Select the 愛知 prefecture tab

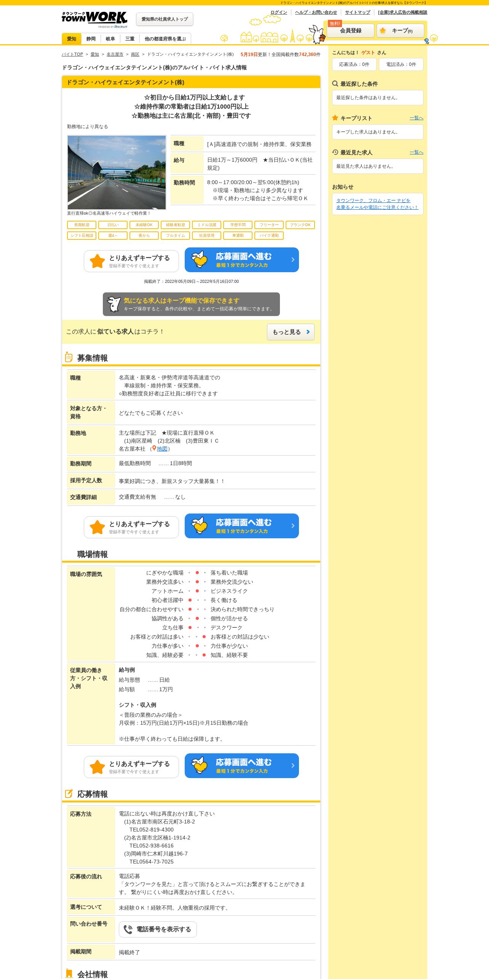tap(72, 39)
